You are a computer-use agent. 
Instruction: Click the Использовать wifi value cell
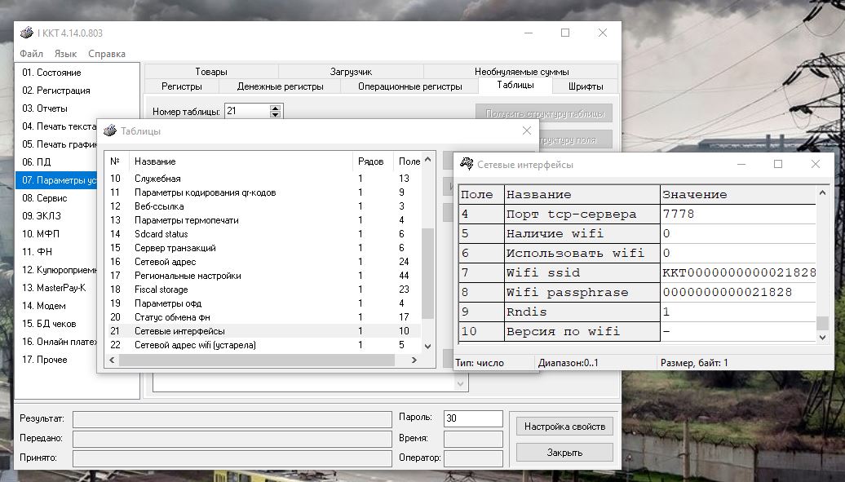(738, 253)
